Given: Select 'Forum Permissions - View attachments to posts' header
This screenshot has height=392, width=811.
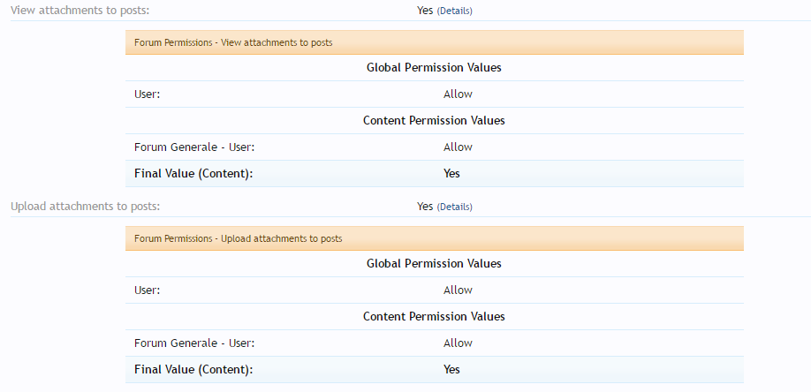Looking at the screenshot, I should (x=233, y=42).
